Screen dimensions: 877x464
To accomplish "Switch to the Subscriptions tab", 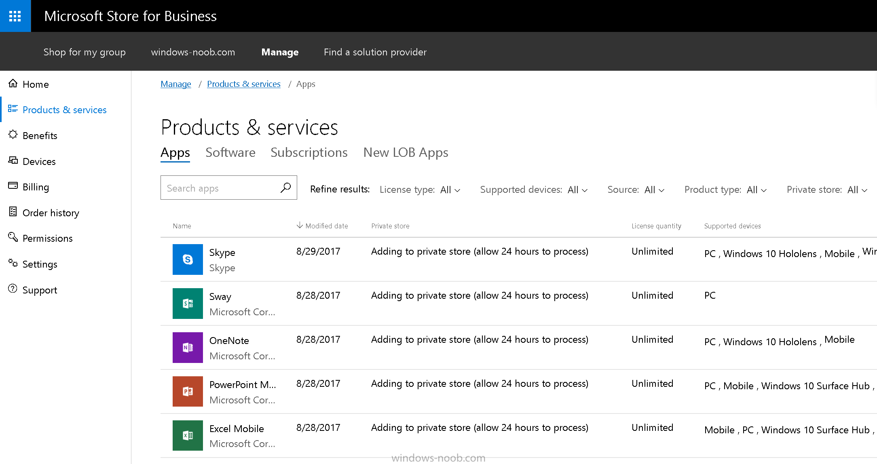I will [309, 152].
